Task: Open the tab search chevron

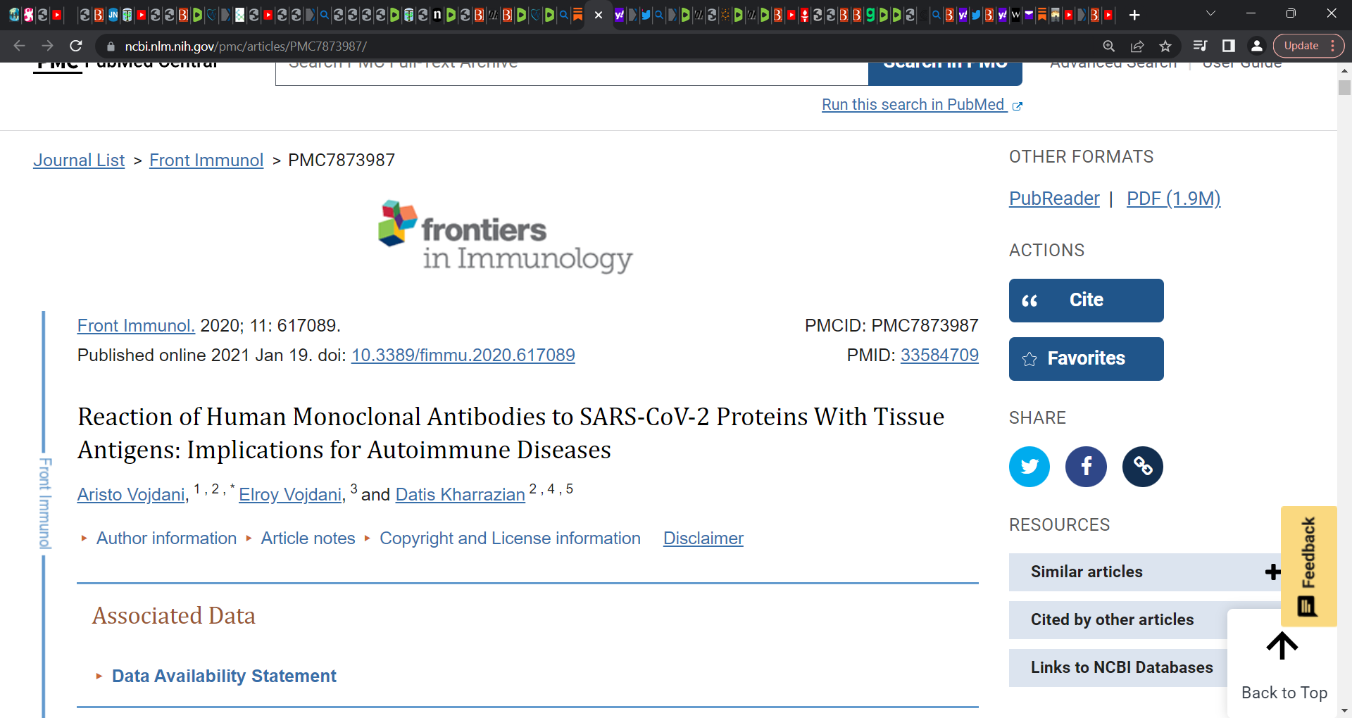Action: point(1210,13)
